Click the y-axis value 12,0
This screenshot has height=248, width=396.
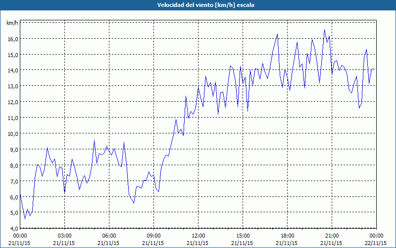click(x=13, y=102)
